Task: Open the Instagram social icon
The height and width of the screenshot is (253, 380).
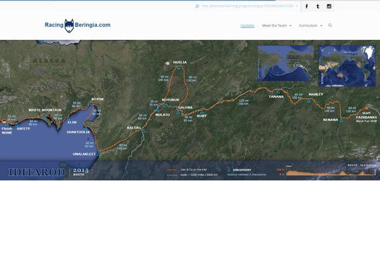Action: coord(329,6)
